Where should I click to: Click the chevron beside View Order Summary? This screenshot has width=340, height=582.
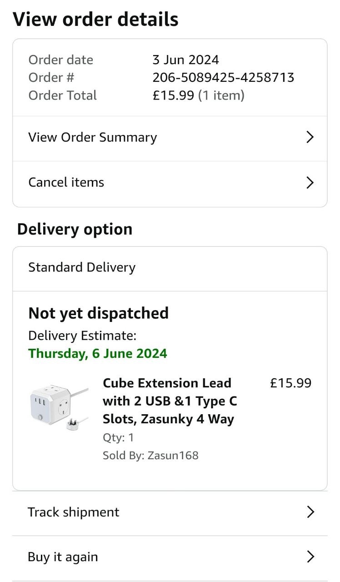pyautogui.click(x=310, y=137)
